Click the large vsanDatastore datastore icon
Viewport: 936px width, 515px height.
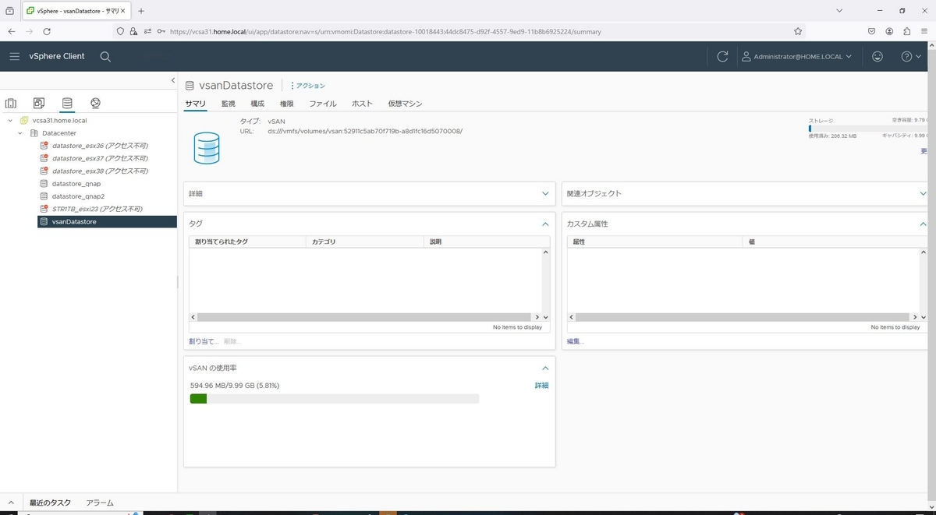[x=207, y=147]
